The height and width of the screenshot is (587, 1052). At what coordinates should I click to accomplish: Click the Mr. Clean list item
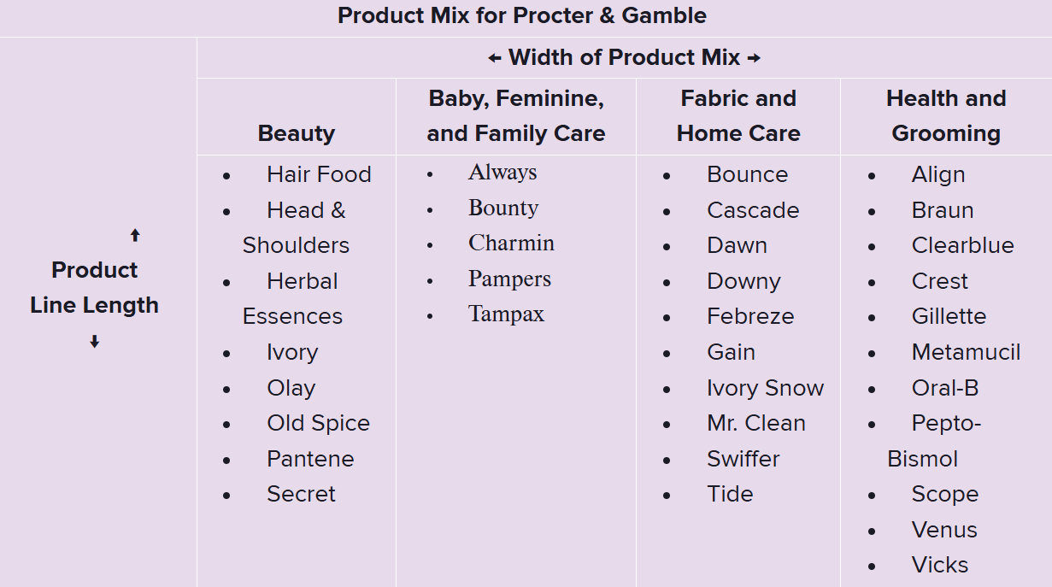755,423
